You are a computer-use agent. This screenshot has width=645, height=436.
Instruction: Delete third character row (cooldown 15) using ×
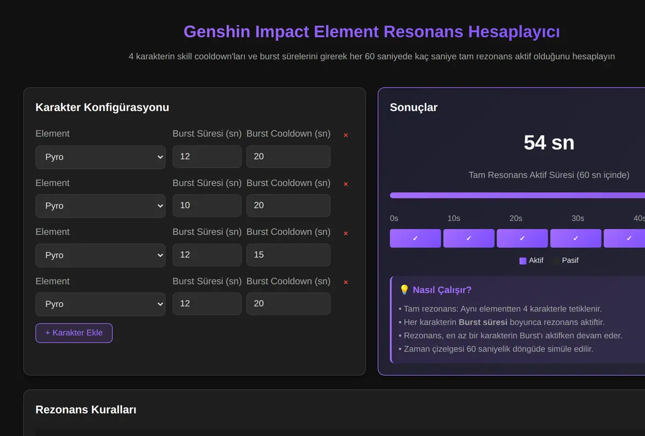click(x=346, y=233)
